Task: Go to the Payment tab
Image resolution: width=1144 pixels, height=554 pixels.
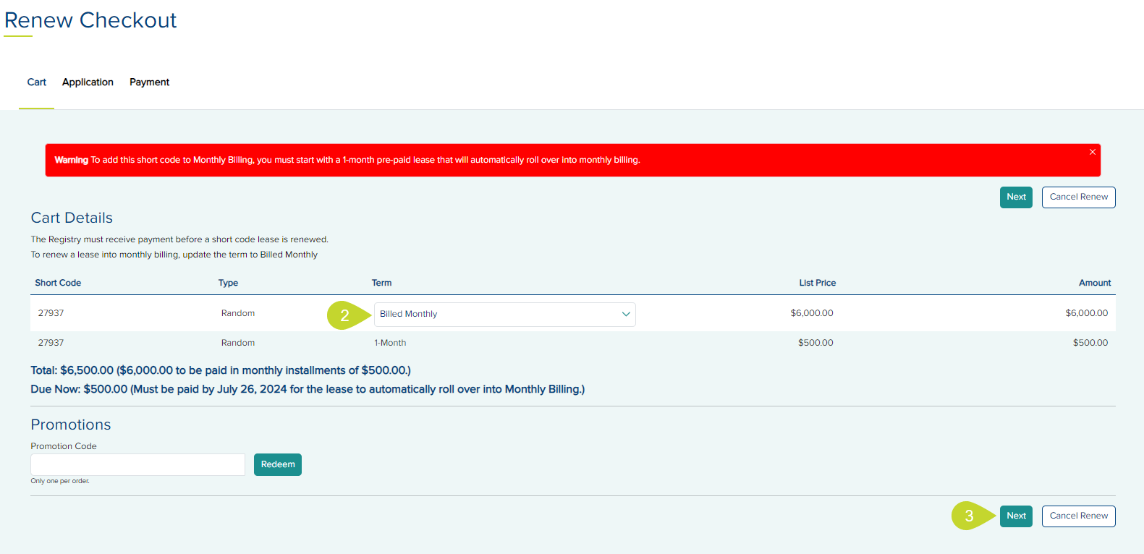Action: (149, 82)
